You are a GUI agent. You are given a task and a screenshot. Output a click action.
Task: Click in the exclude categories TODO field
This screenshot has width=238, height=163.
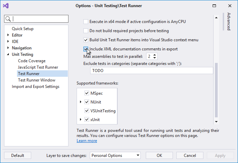pyautogui.click(x=151, y=71)
